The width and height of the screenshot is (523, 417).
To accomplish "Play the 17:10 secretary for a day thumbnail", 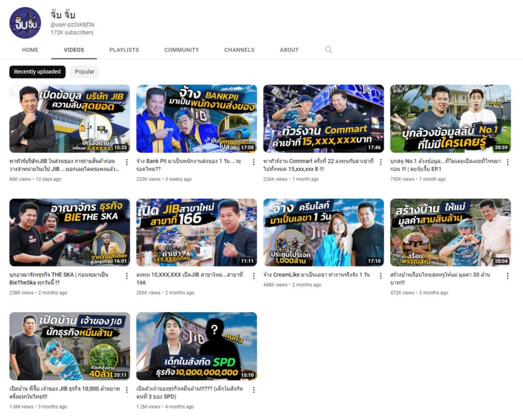I will pyautogui.click(x=323, y=232).
